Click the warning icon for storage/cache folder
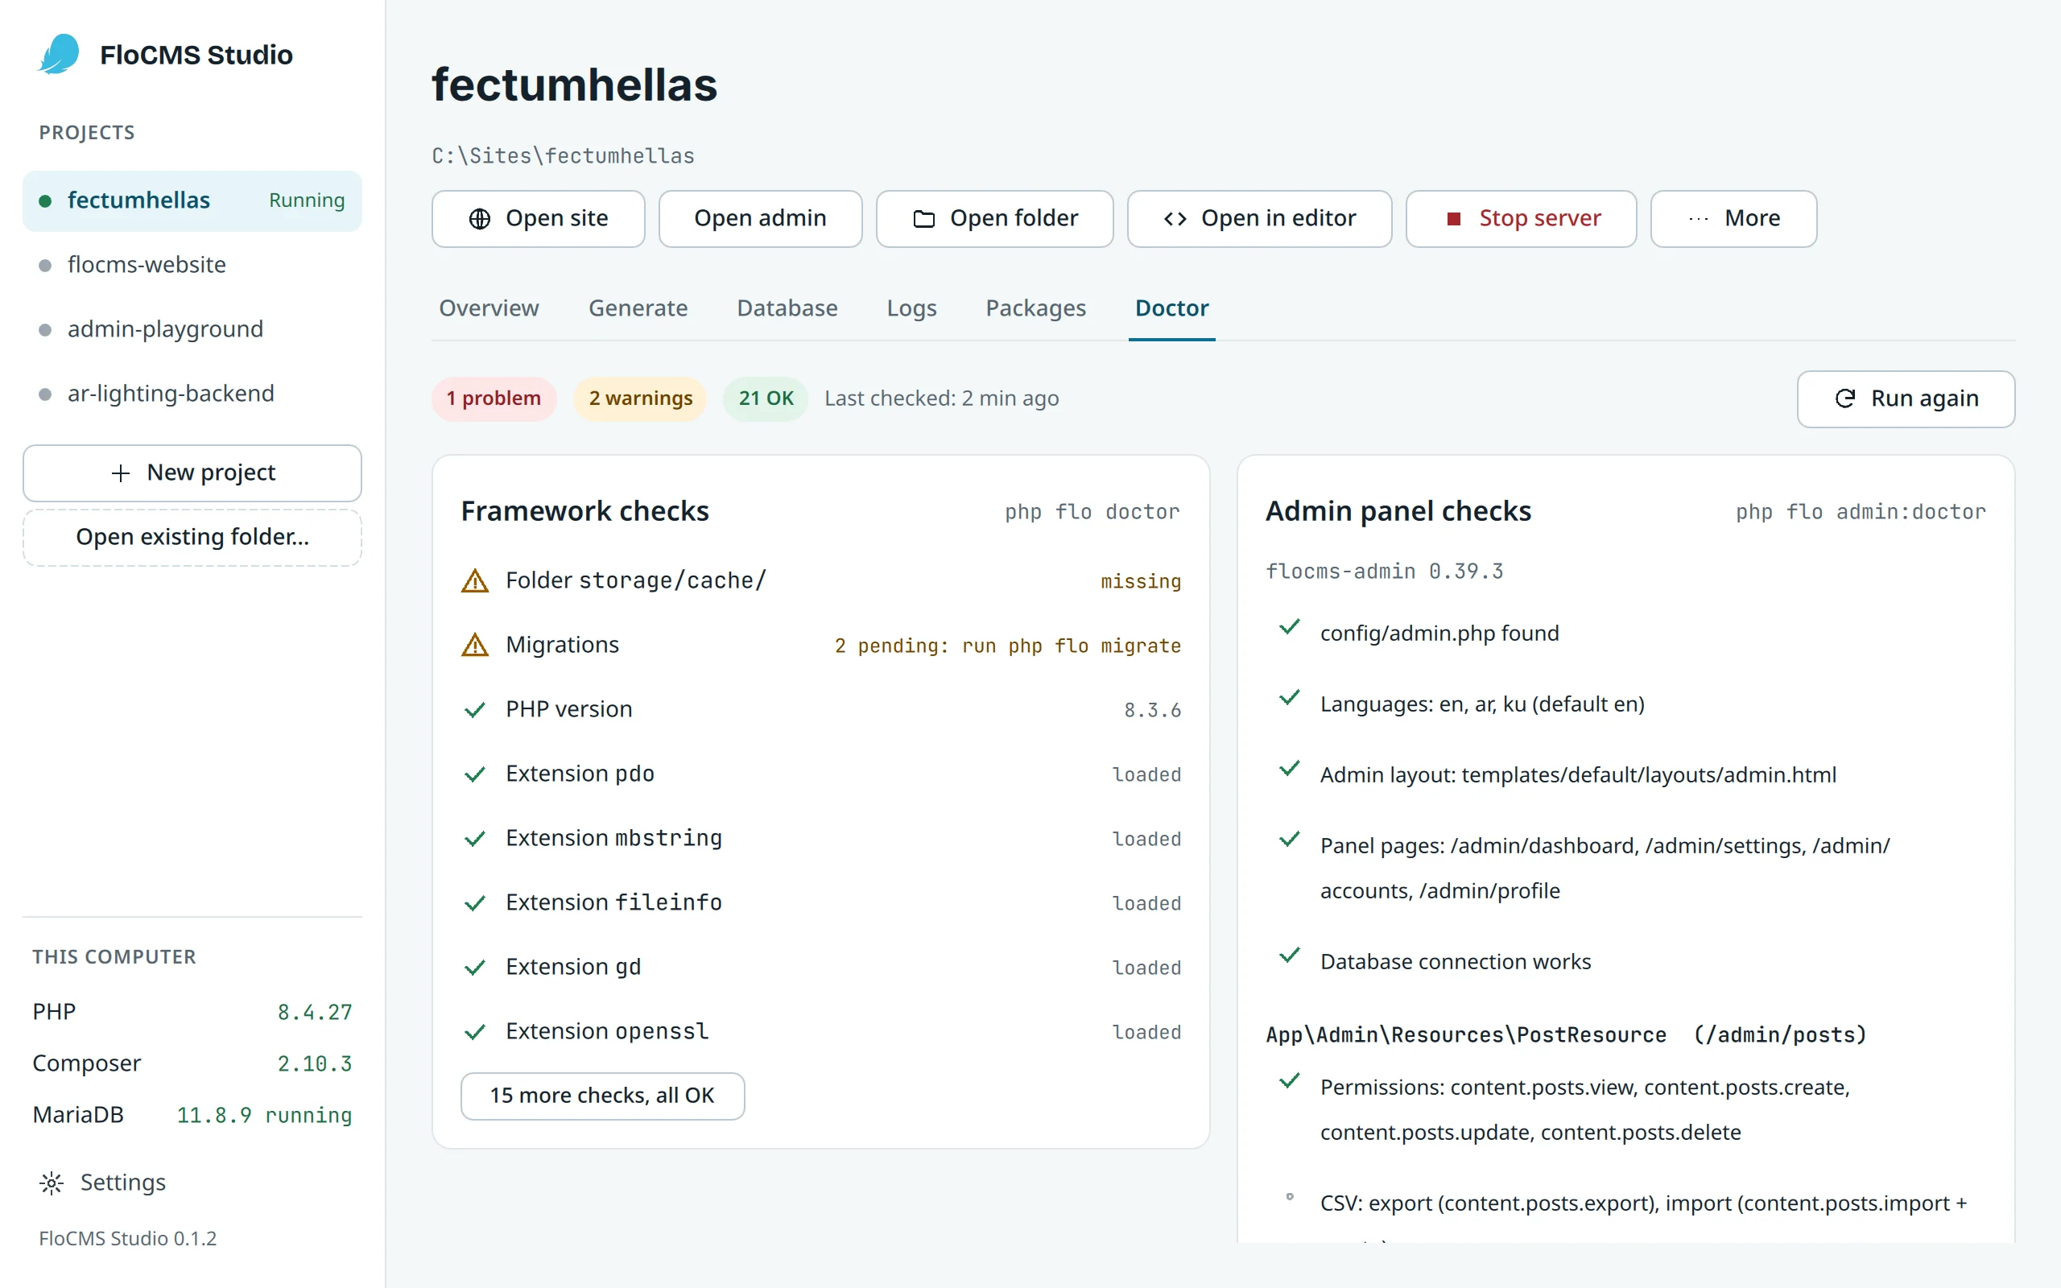 click(475, 581)
